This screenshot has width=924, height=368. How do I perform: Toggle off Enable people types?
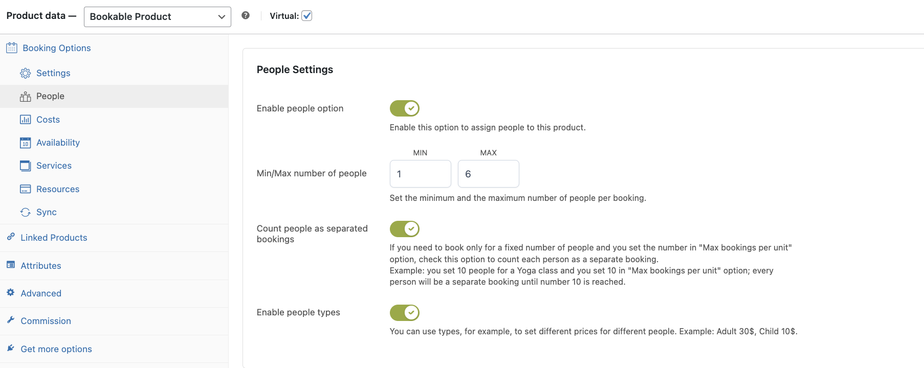405,313
